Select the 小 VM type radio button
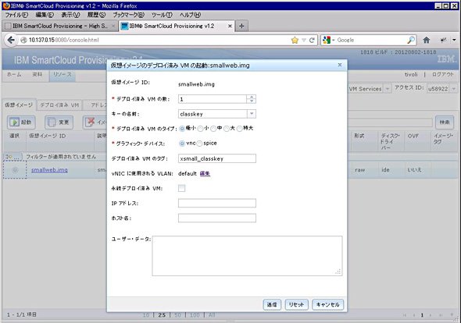461x323 pixels. [x=200, y=129]
